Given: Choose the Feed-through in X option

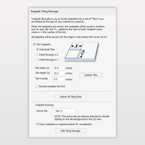Looking at the screenshot, I should [37, 55].
